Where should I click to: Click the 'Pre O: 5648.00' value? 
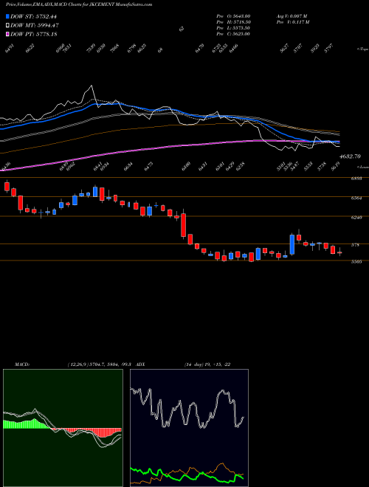click(233, 15)
